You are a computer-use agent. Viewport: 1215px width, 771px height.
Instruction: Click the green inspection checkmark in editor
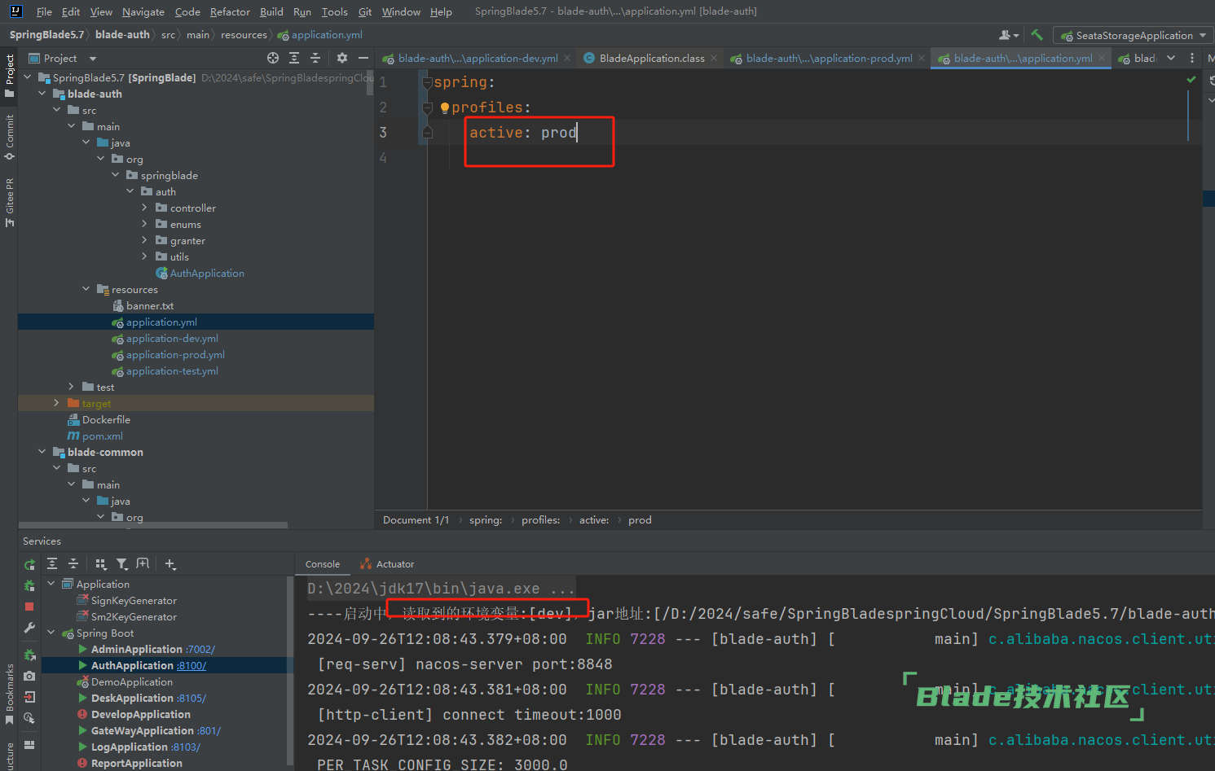[1191, 80]
